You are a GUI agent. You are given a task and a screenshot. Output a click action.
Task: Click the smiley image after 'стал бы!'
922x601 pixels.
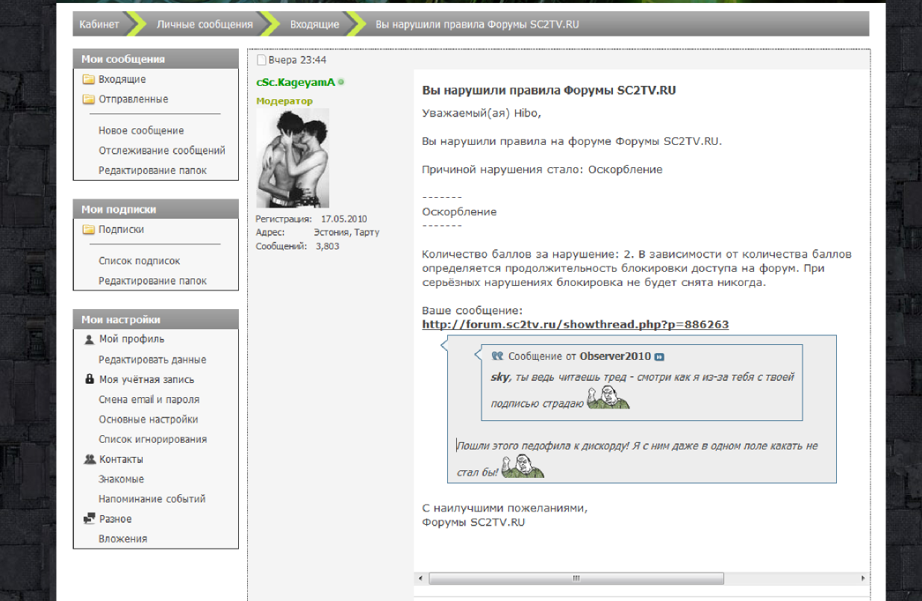tap(523, 465)
